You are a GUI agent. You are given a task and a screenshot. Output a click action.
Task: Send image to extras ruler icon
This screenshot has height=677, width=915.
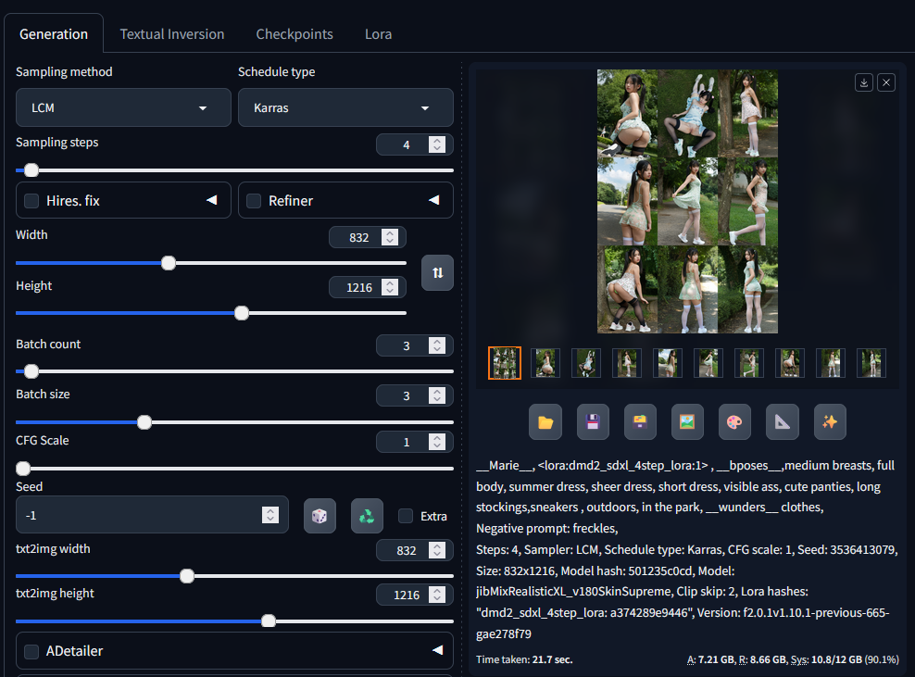(782, 422)
